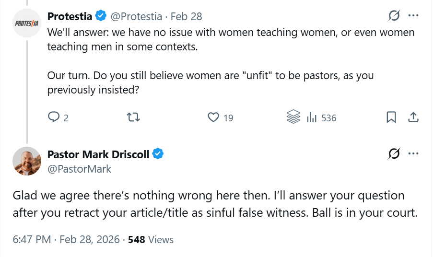Open the @PastorMark handle
This screenshot has width=434, height=257.
point(79,168)
